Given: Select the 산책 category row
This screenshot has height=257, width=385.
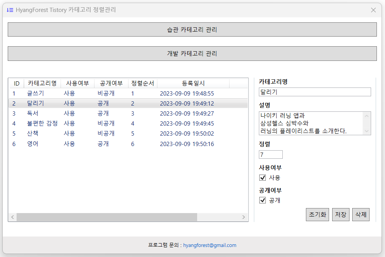Looking at the screenshot, I should pos(128,134).
